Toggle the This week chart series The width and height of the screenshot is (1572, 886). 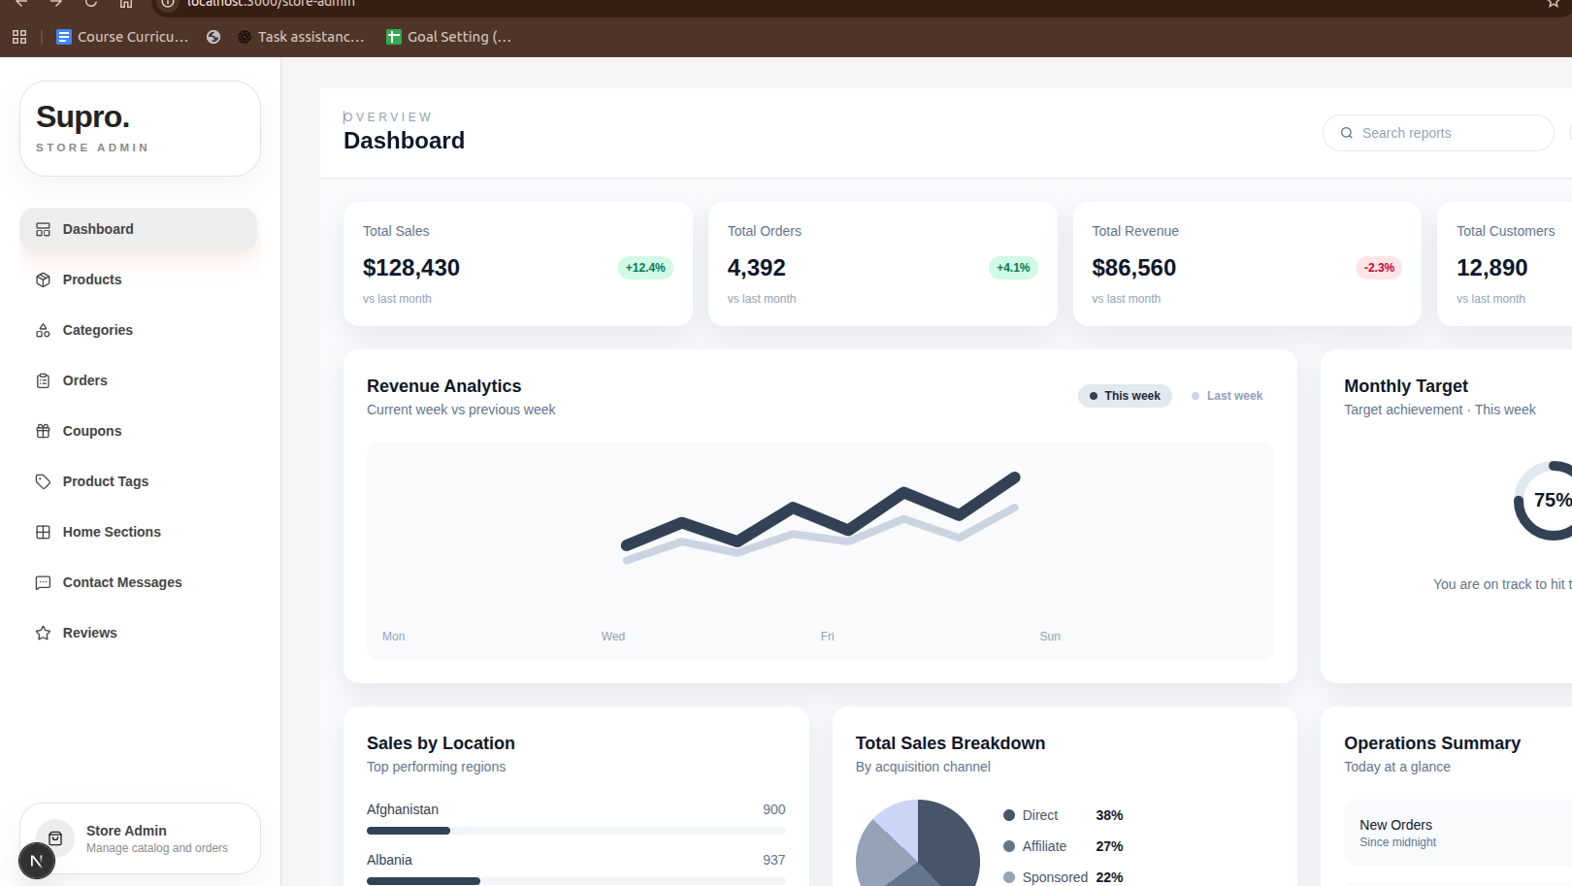(1125, 396)
